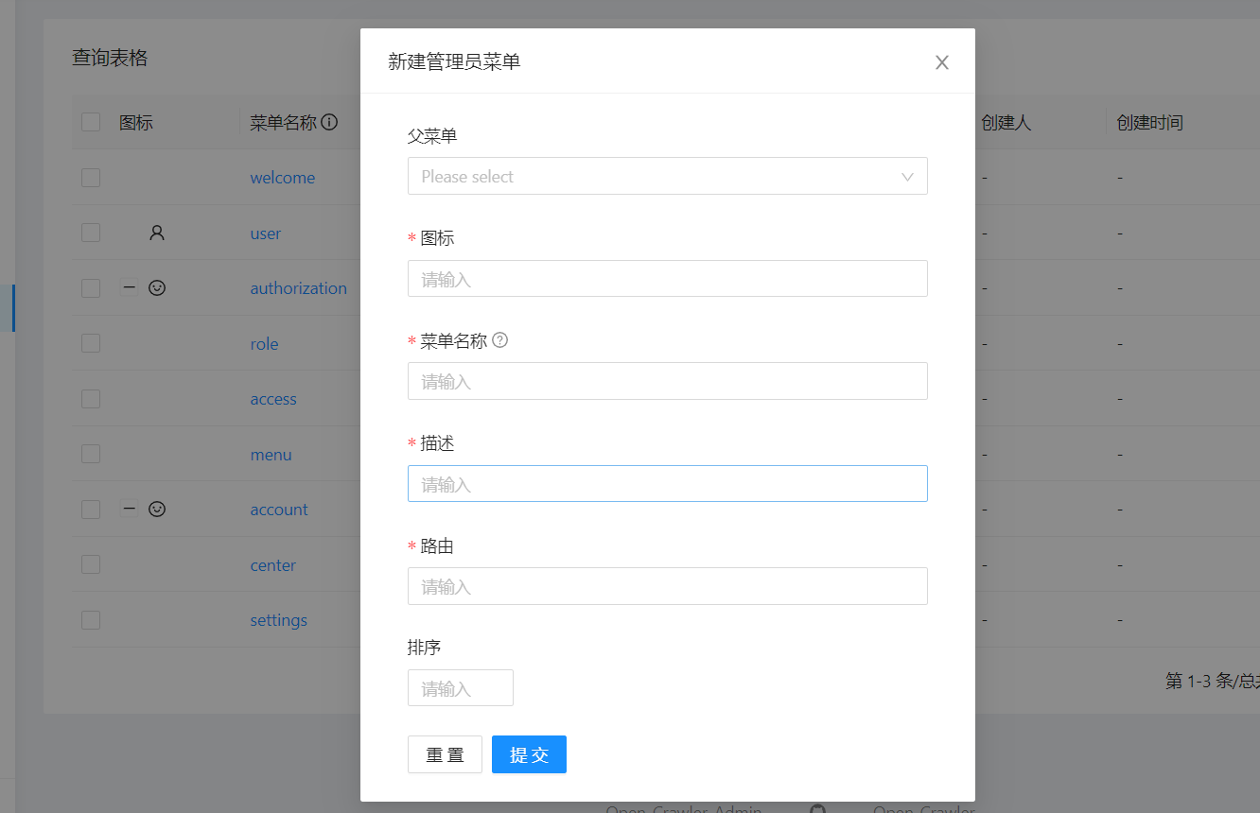
Task: Check the authorization row checkbox
Action: point(91,288)
